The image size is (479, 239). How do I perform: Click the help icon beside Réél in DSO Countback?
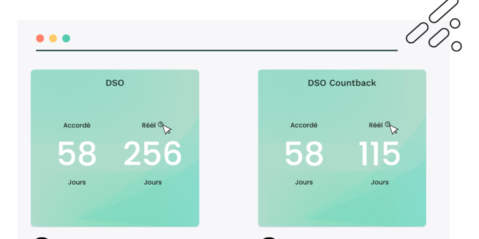pyautogui.click(x=388, y=124)
